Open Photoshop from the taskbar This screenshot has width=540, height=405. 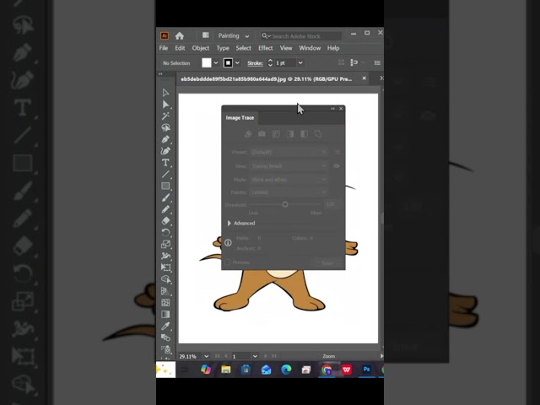coord(366,370)
